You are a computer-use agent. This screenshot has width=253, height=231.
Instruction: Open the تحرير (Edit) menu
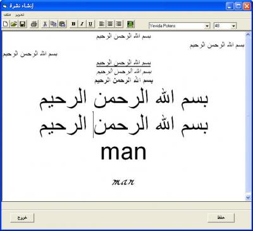20,15
